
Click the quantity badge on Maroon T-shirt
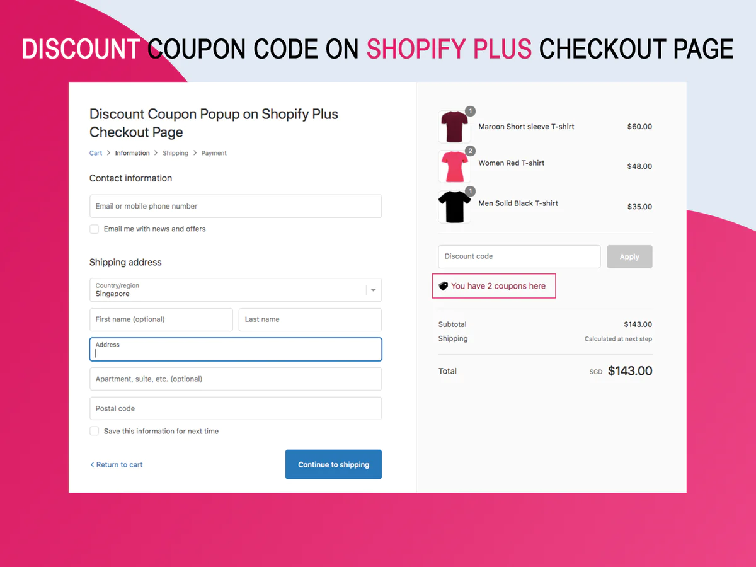470,112
